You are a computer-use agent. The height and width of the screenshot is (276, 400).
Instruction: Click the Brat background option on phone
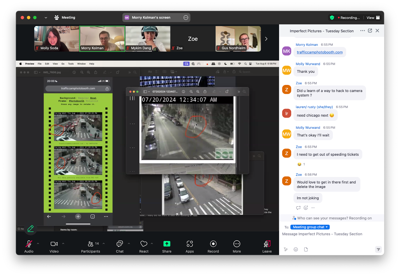(93, 98)
